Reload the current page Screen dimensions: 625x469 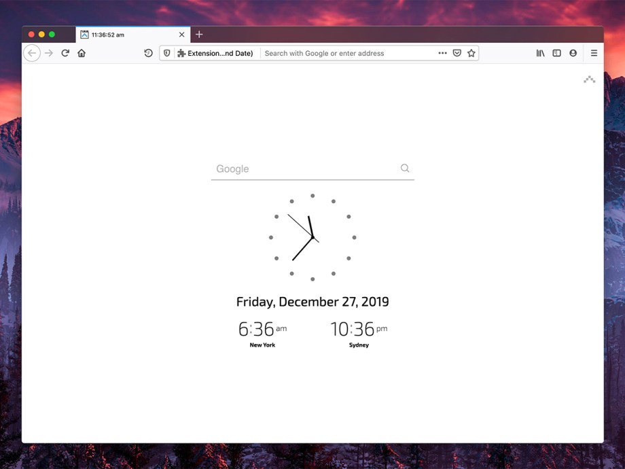65,52
